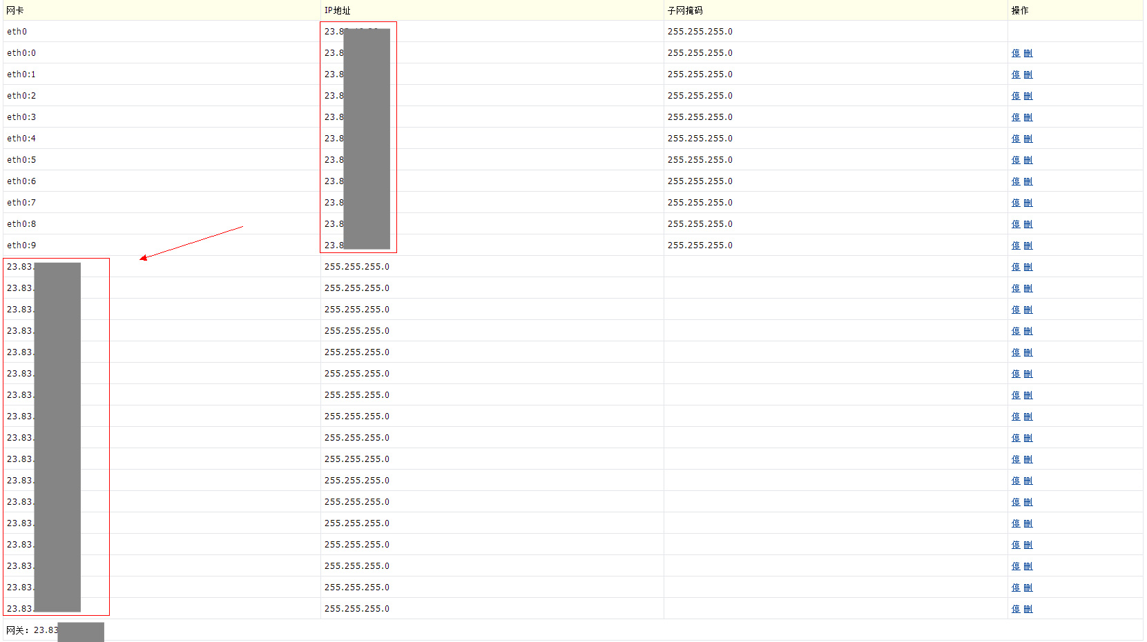
Task: Delete the eth0:6 network alias
Action: tap(1028, 181)
